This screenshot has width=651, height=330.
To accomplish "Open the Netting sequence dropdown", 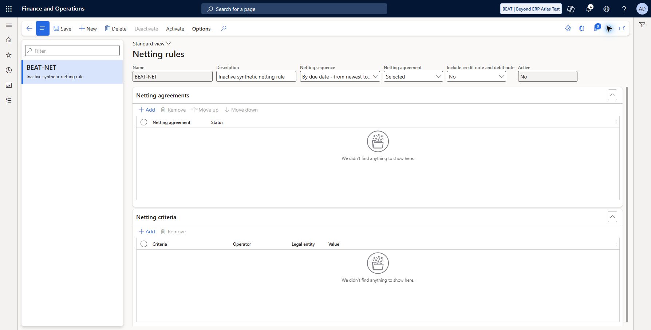I will [340, 77].
